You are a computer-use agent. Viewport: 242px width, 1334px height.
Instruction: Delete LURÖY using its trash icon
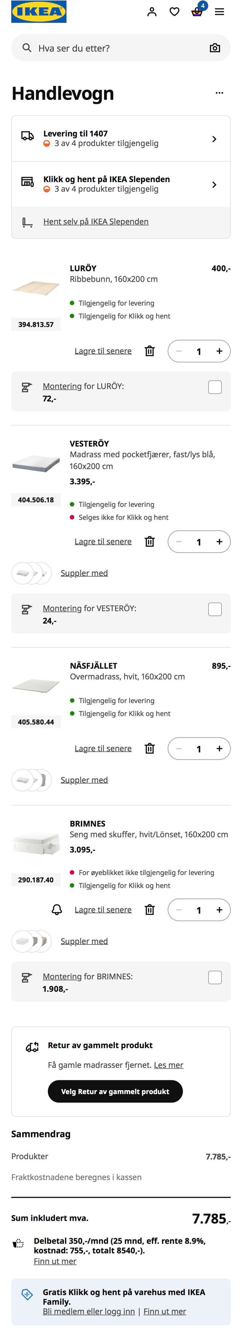pyautogui.click(x=149, y=351)
